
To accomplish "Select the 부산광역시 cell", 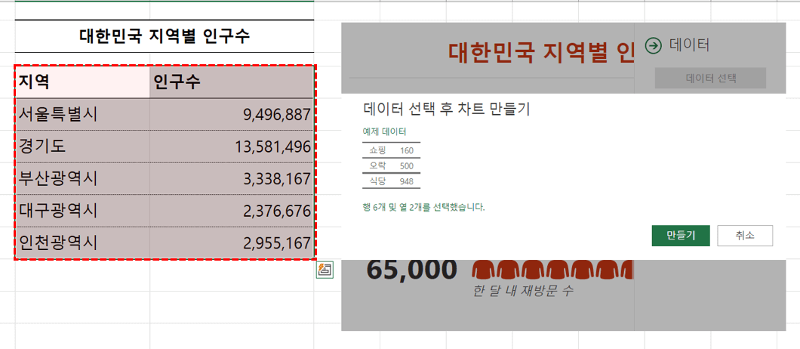I will pyautogui.click(x=83, y=179).
